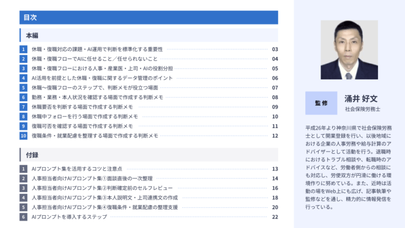405x228 pixels.
Task: Click the supervisor portrait photo
Action: click(x=349, y=50)
